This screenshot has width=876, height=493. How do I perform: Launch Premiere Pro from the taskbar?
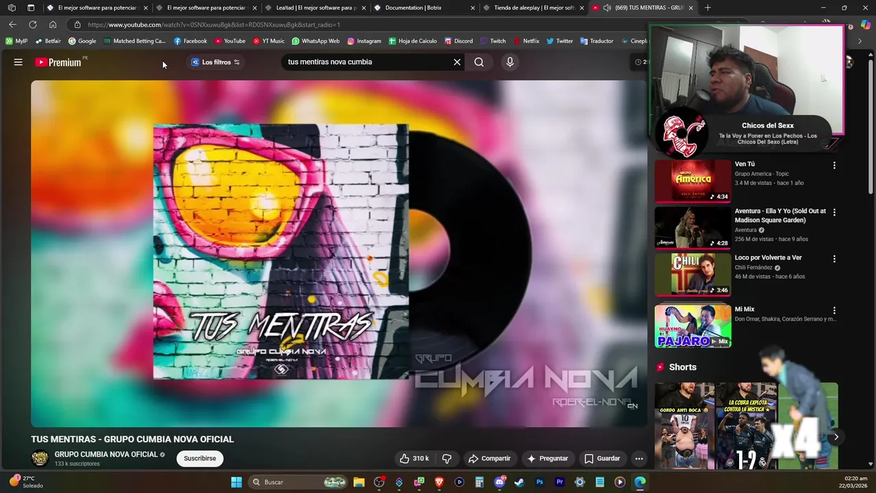click(x=560, y=482)
